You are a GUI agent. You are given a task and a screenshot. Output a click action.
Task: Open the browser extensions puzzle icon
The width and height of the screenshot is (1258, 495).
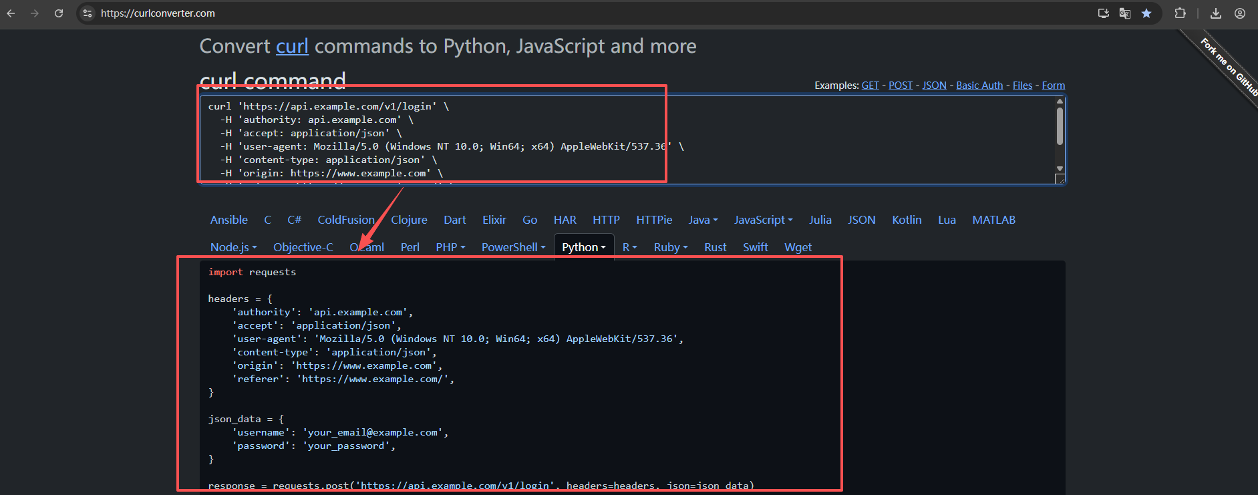1180,13
